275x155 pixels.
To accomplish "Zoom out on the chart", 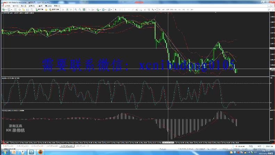I will click(x=80, y=10).
